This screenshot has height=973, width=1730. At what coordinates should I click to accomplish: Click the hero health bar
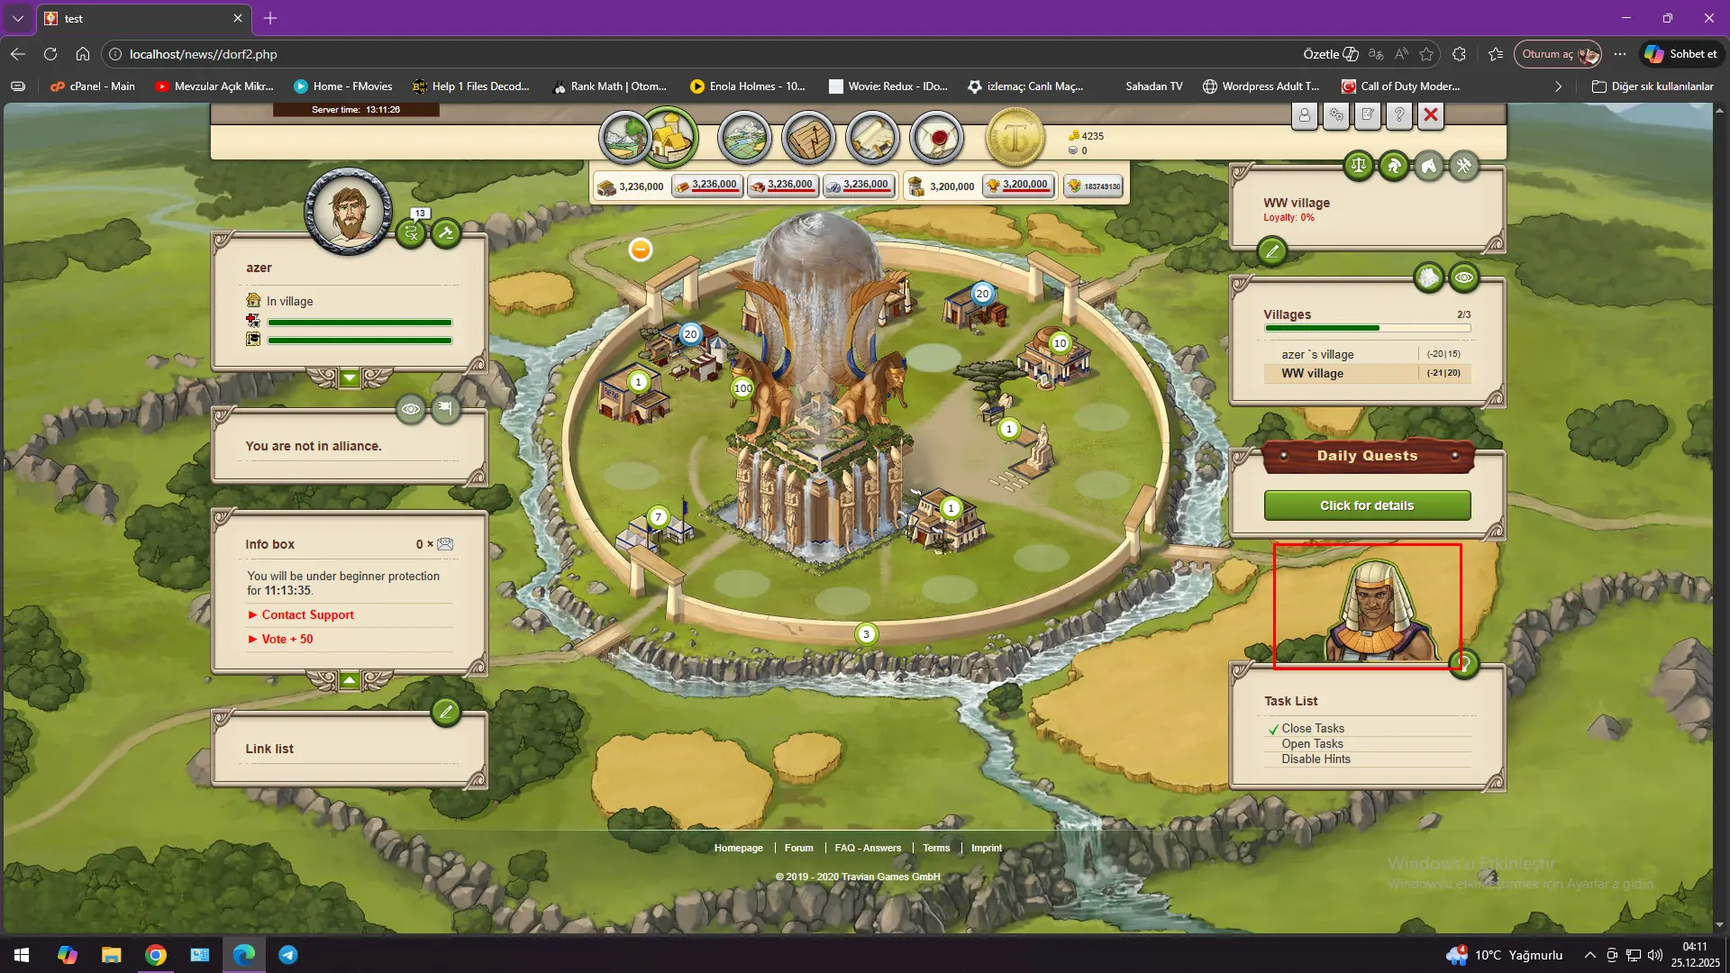pyautogui.click(x=360, y=322)
